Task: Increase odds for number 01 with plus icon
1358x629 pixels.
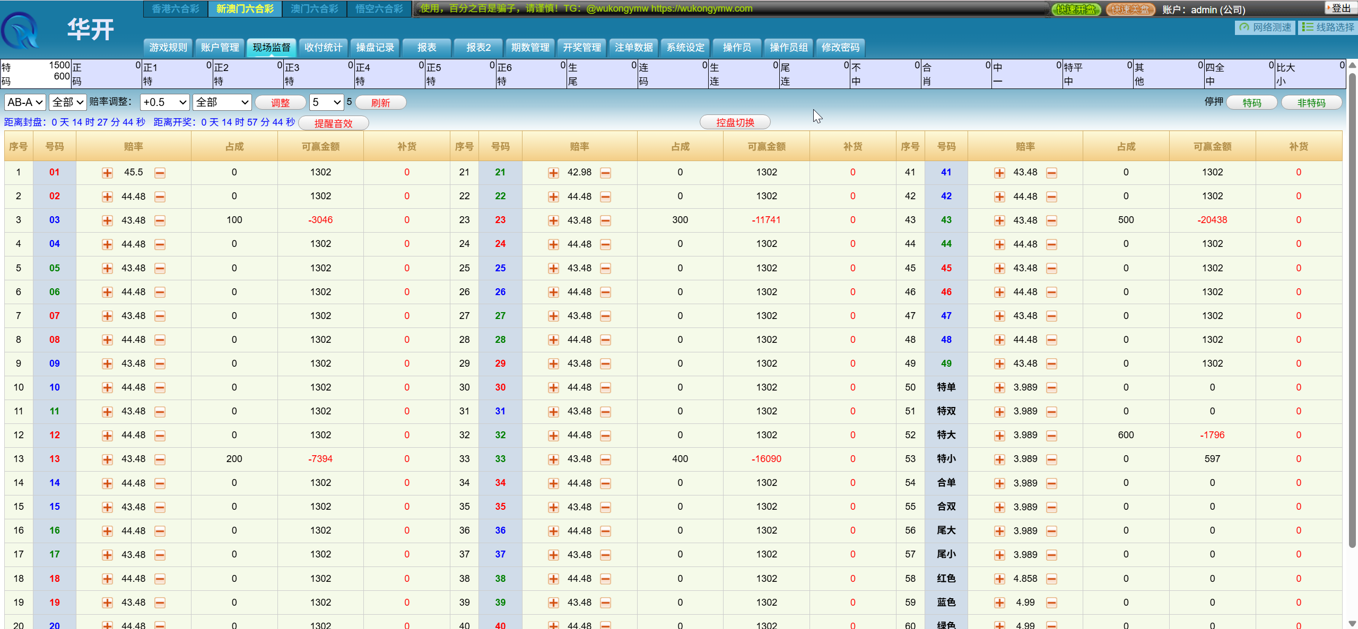Action: point(107,173)
